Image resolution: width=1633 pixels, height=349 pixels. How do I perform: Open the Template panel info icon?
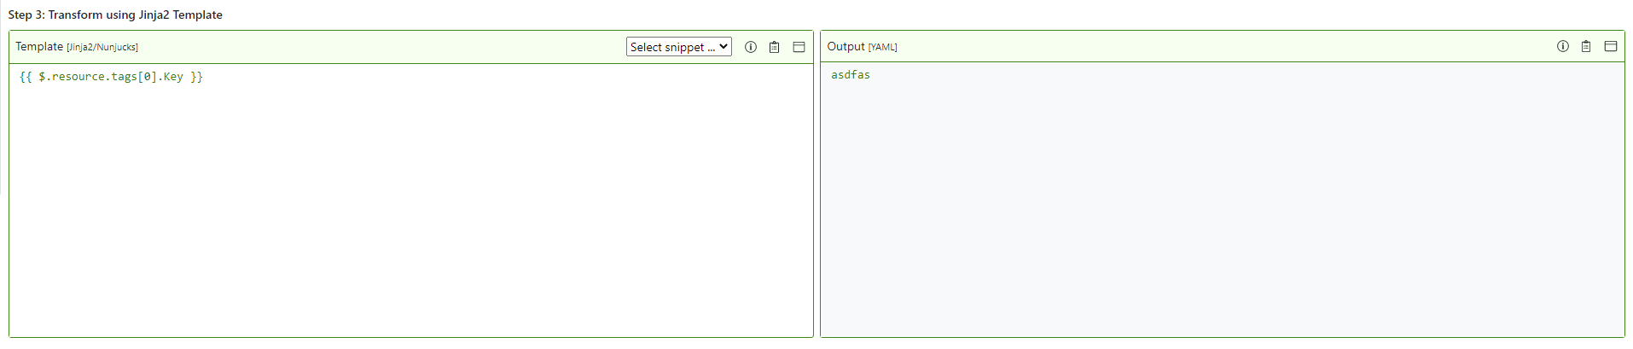pos(751,47)
